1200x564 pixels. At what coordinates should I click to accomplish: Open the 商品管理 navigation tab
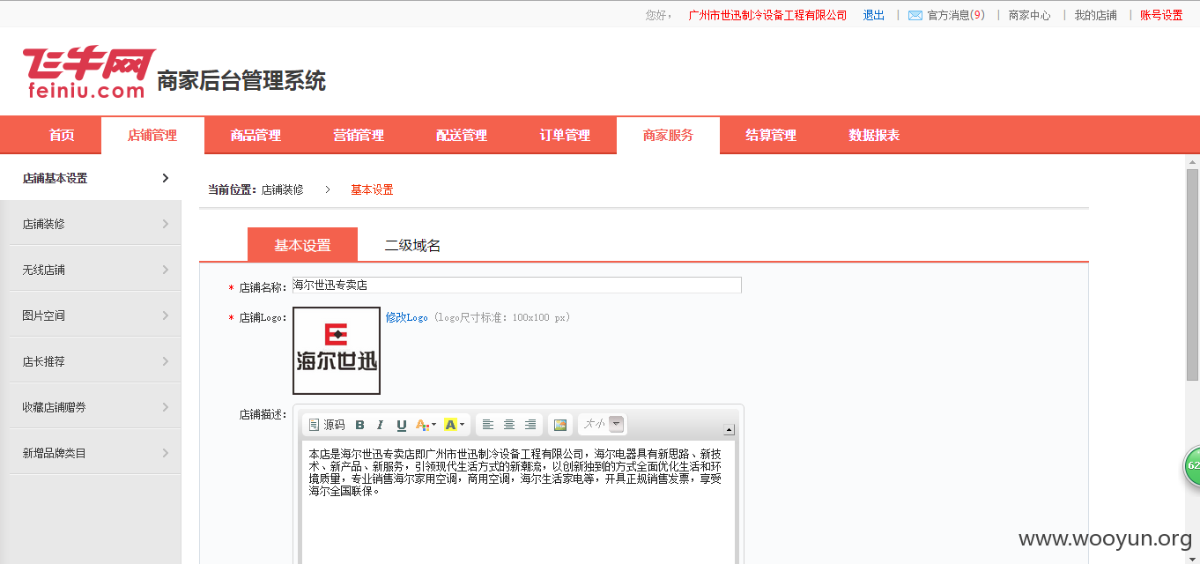pyautogui.click(x=256, y=135)
